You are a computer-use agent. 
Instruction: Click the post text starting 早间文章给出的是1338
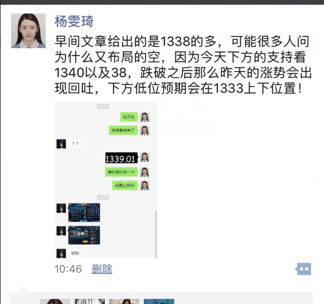(183, 65)
